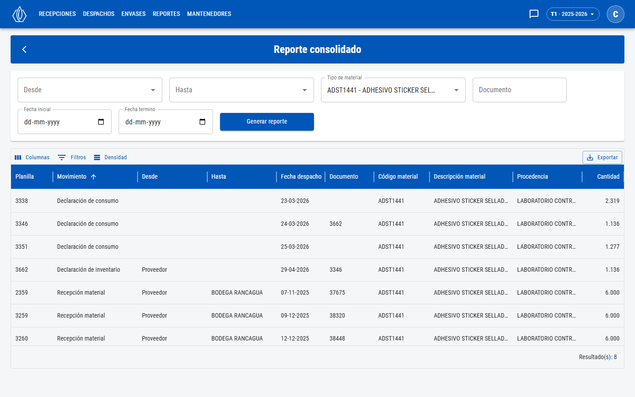Open the Desde dropdown
This screenshot has width=635, height=397.
(90, 90)
